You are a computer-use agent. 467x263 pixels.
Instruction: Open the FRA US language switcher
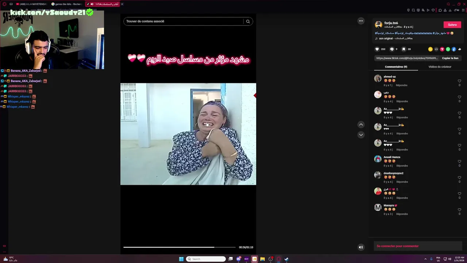pos(438,259)
